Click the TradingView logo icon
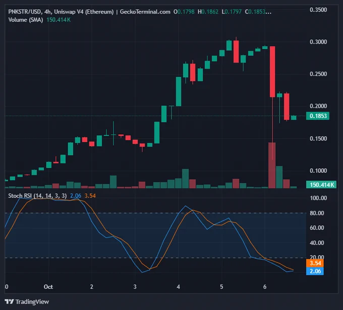The height and width of the screenshot is (310, 343). pyautogui.click(x=9, y=302)
